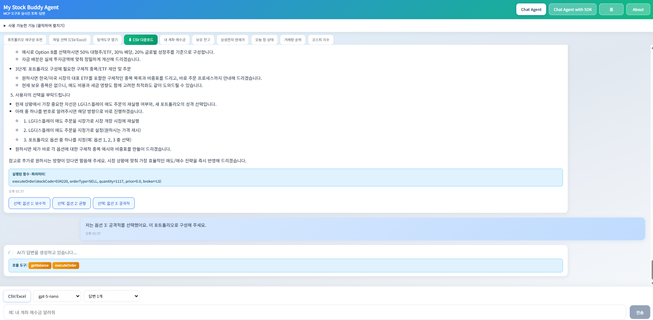Check 내 계좌 예수금 balance
Viewport: 653px width, 320px height.
point(174,40)
